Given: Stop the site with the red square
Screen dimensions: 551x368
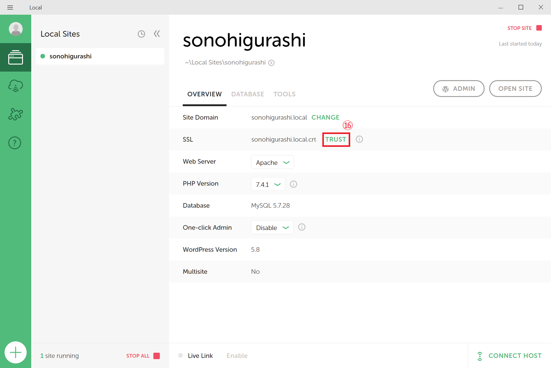Looking at the screenshot, I should tap(539, 28).
